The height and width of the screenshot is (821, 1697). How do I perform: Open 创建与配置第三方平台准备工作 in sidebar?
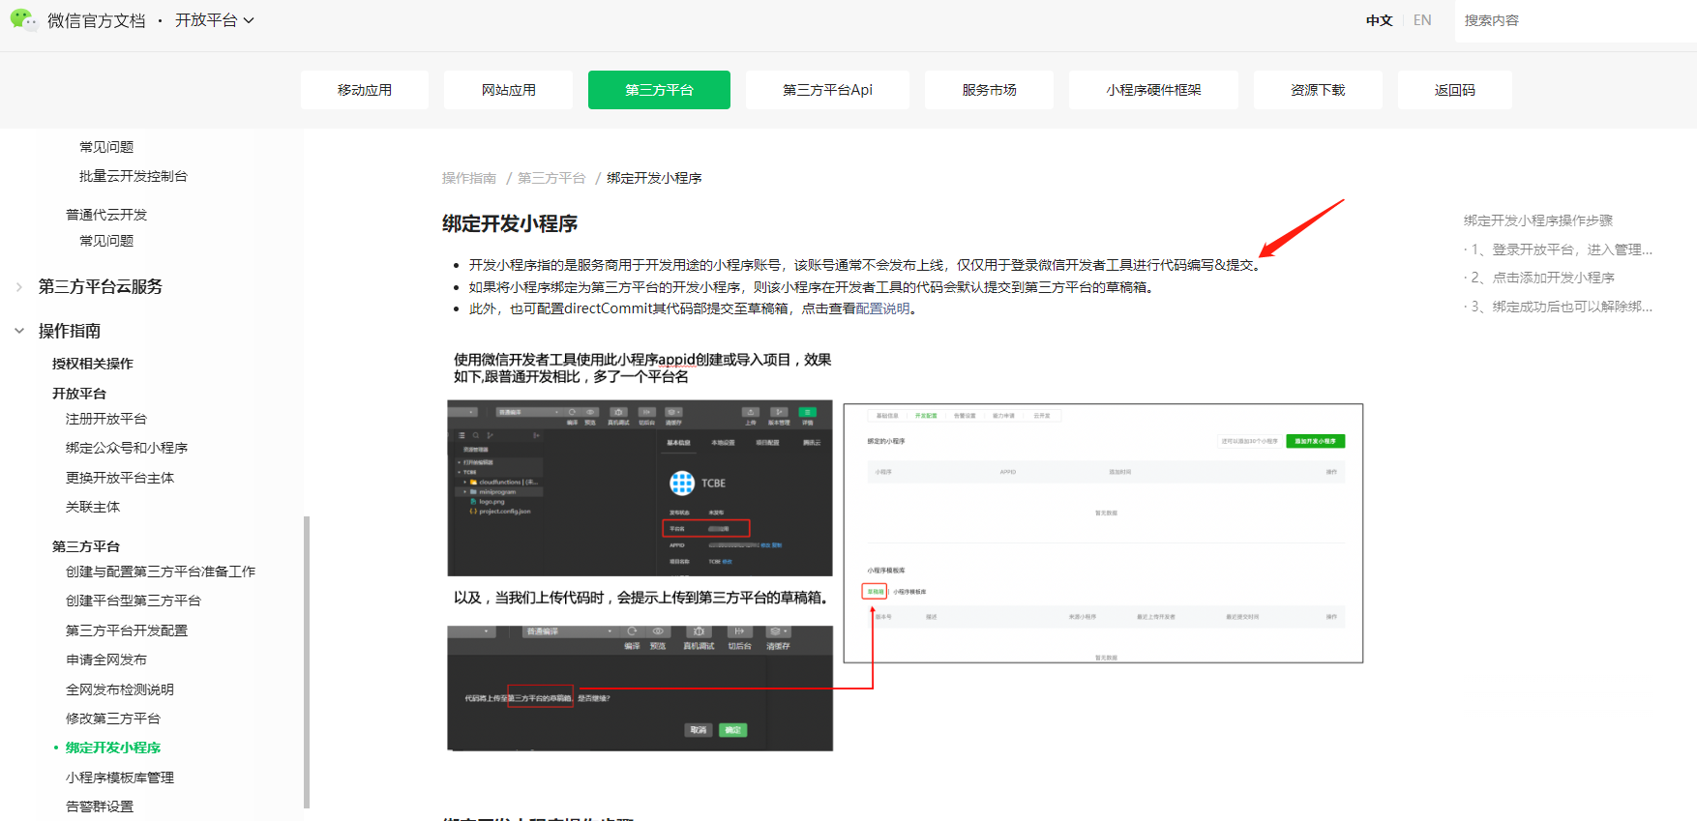pos(161,572)
